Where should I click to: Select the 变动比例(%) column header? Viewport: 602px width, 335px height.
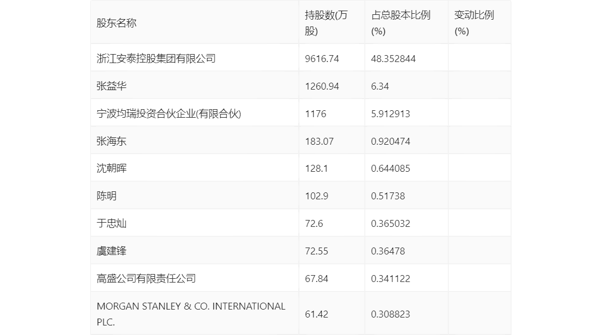click(474, 23)
